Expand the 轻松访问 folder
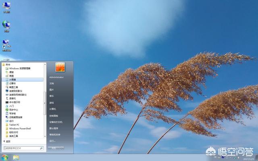 12,132
